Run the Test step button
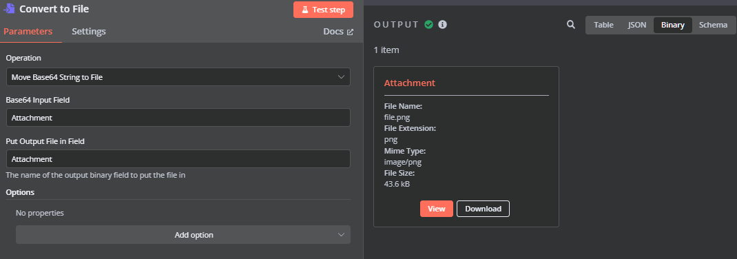This screenshot has height=259, width=737. pos(323,10)
